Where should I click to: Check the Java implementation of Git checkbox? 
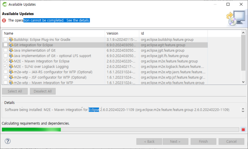[5, 50]
